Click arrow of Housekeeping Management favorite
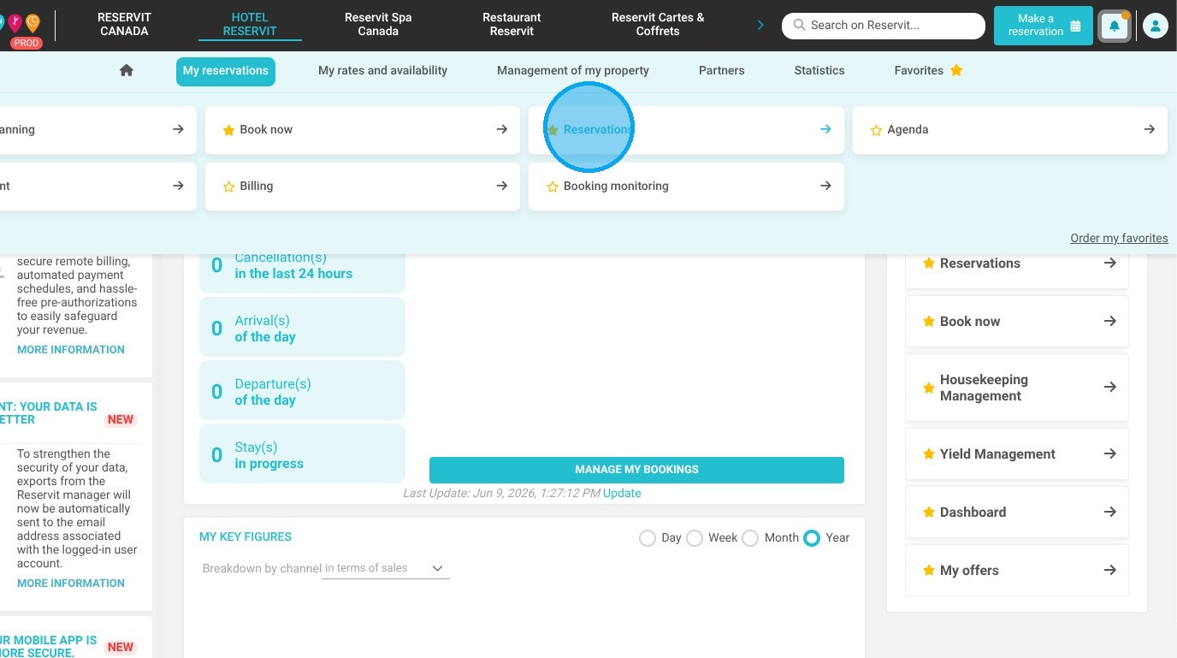1177x658 pixels. coord(1110,387)
